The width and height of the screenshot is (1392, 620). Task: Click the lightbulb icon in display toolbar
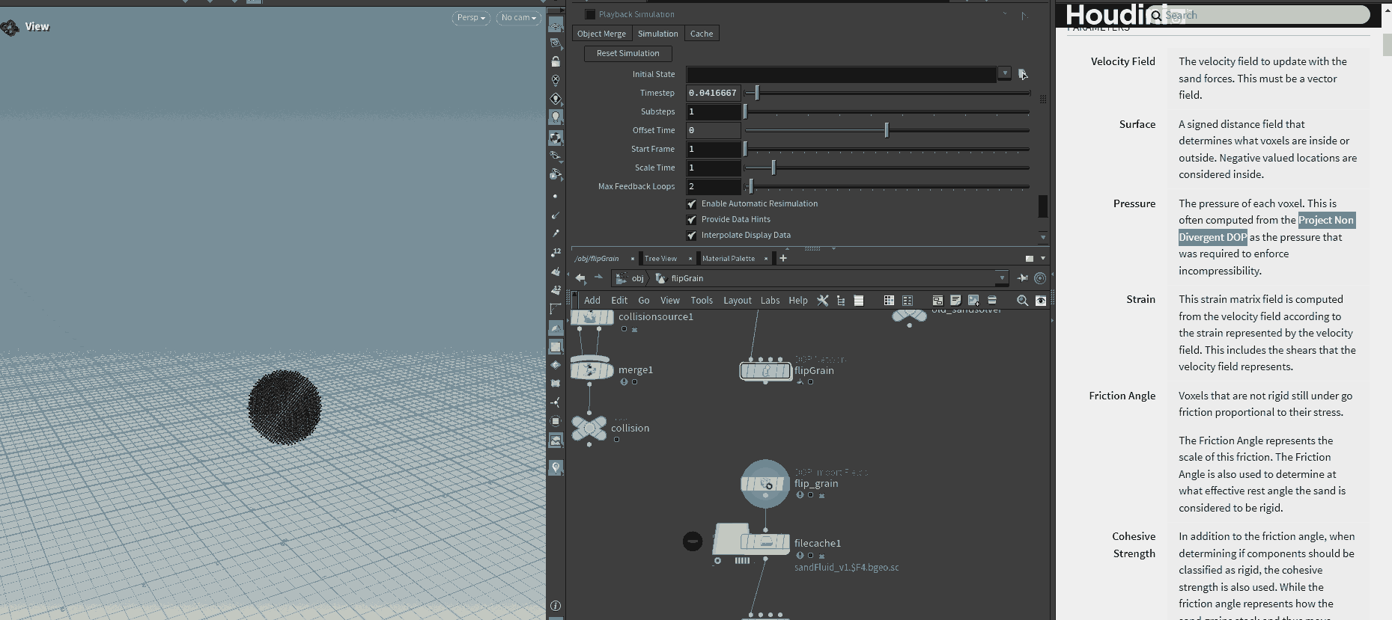tap(556, 117)
